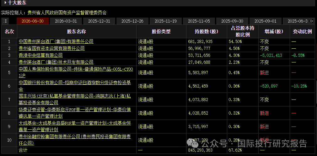Click the 变动比例 column header
The height and width of the screenshot is (156, 317).
point(303,31)
